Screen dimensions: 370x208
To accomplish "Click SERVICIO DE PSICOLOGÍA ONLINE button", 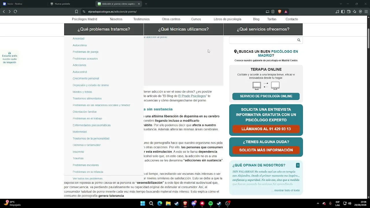I will (x=266, y=96).
